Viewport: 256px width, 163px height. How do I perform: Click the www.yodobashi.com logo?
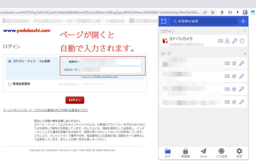click(26, 30)
